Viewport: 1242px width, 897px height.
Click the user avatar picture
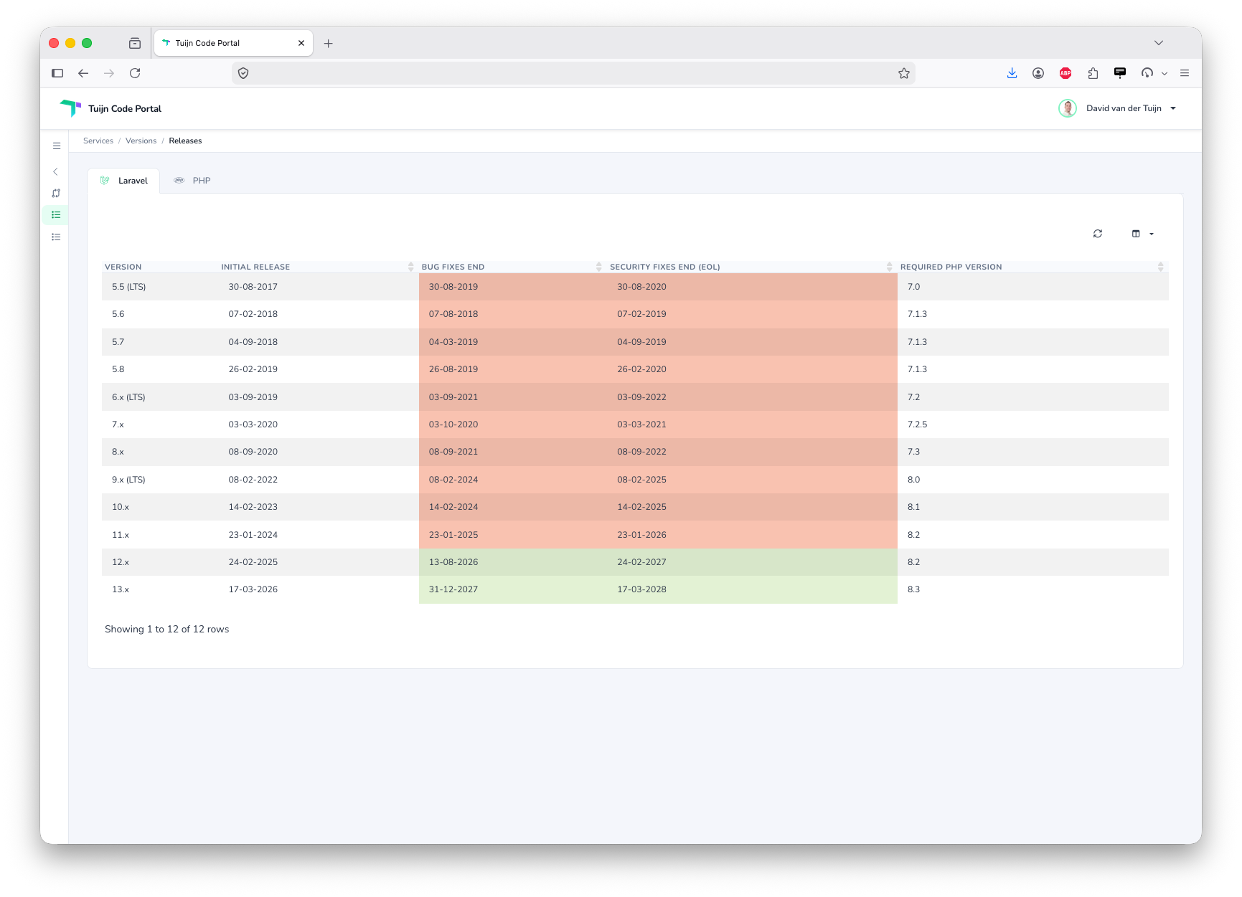point(1068,108)
